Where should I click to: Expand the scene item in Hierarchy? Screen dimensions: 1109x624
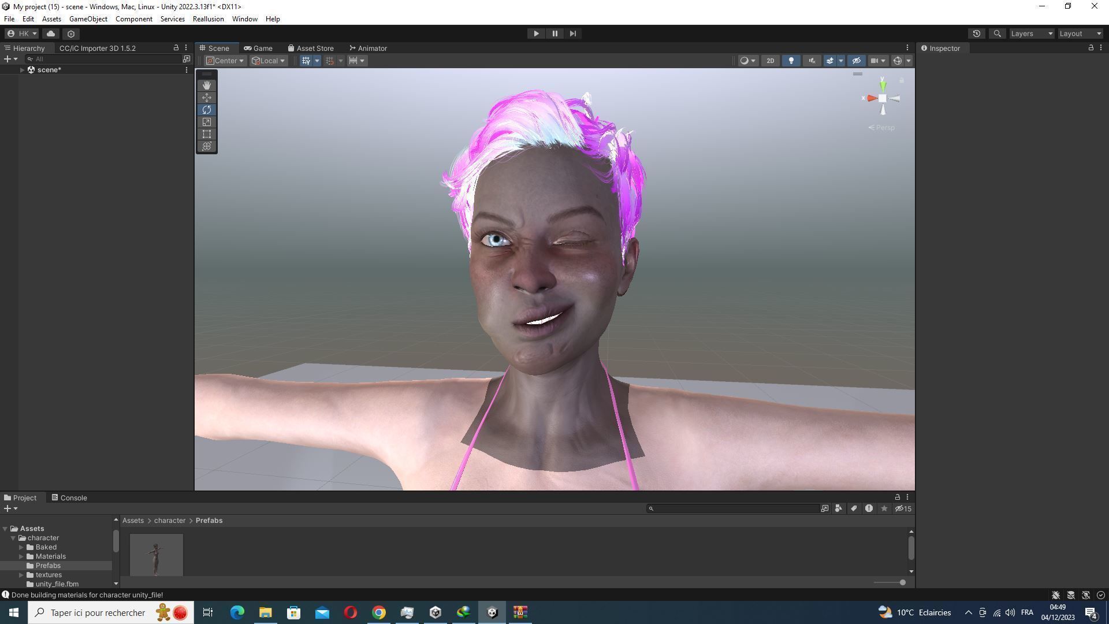click(22, 70)
